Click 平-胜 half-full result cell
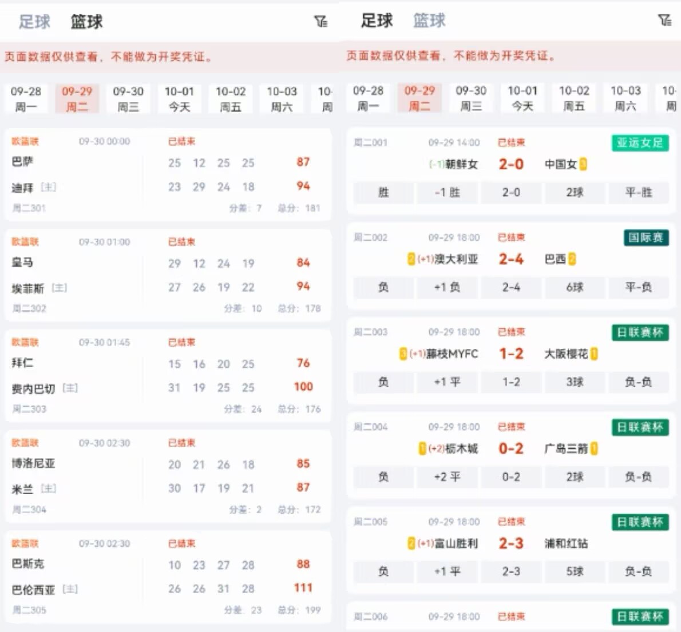This screenshot has height=632, width=681. (x=639, y=192)
